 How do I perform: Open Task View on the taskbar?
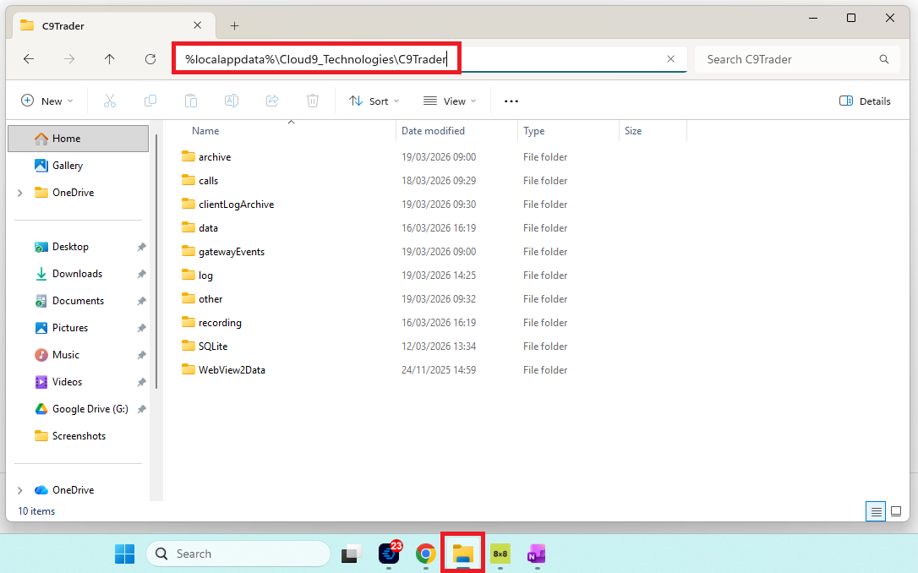point(352,554)
